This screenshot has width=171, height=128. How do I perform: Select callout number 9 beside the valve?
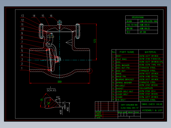tap(22, 33)
